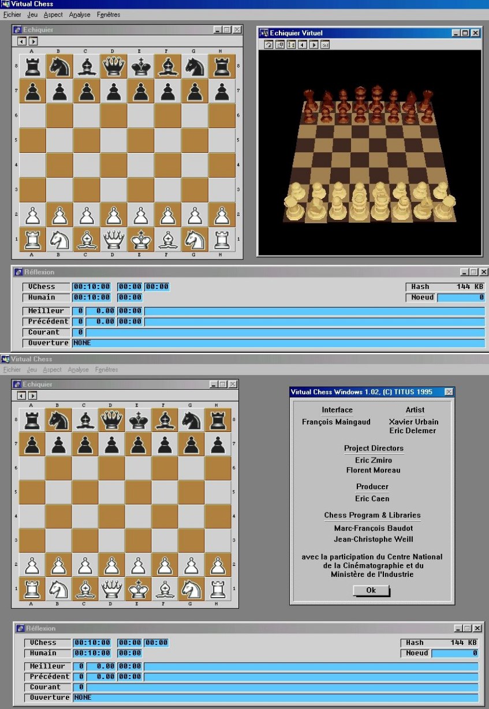Click the name 'Florent Moreau' in the credits
489x709 pixels.
(x=373, y=470)
